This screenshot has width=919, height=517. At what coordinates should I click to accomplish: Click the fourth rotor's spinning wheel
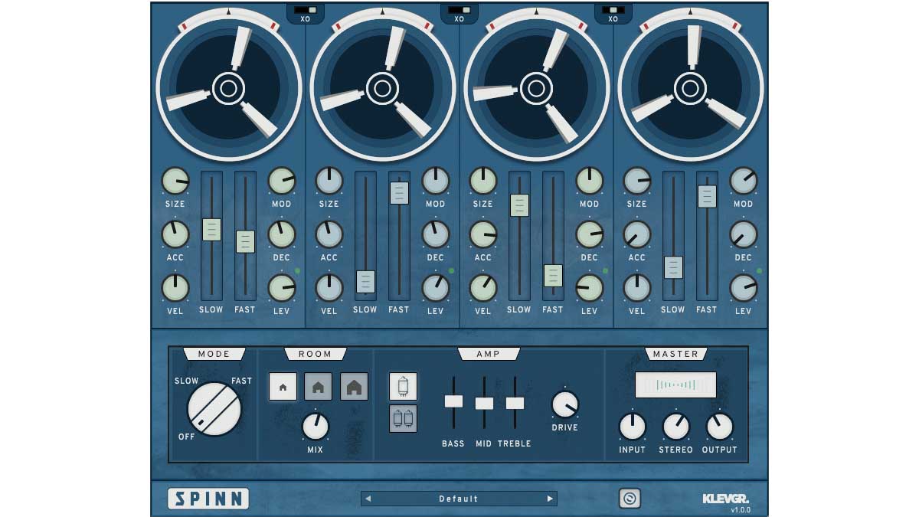(x=690, y=88)
